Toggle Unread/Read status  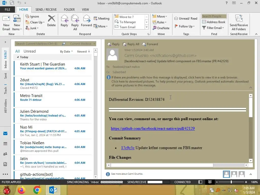click(x=186, y=18)
